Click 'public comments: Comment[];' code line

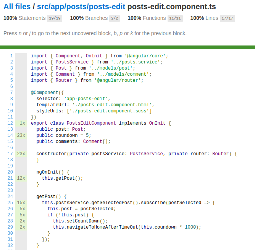pyautogui.click(x=73, y=141)
